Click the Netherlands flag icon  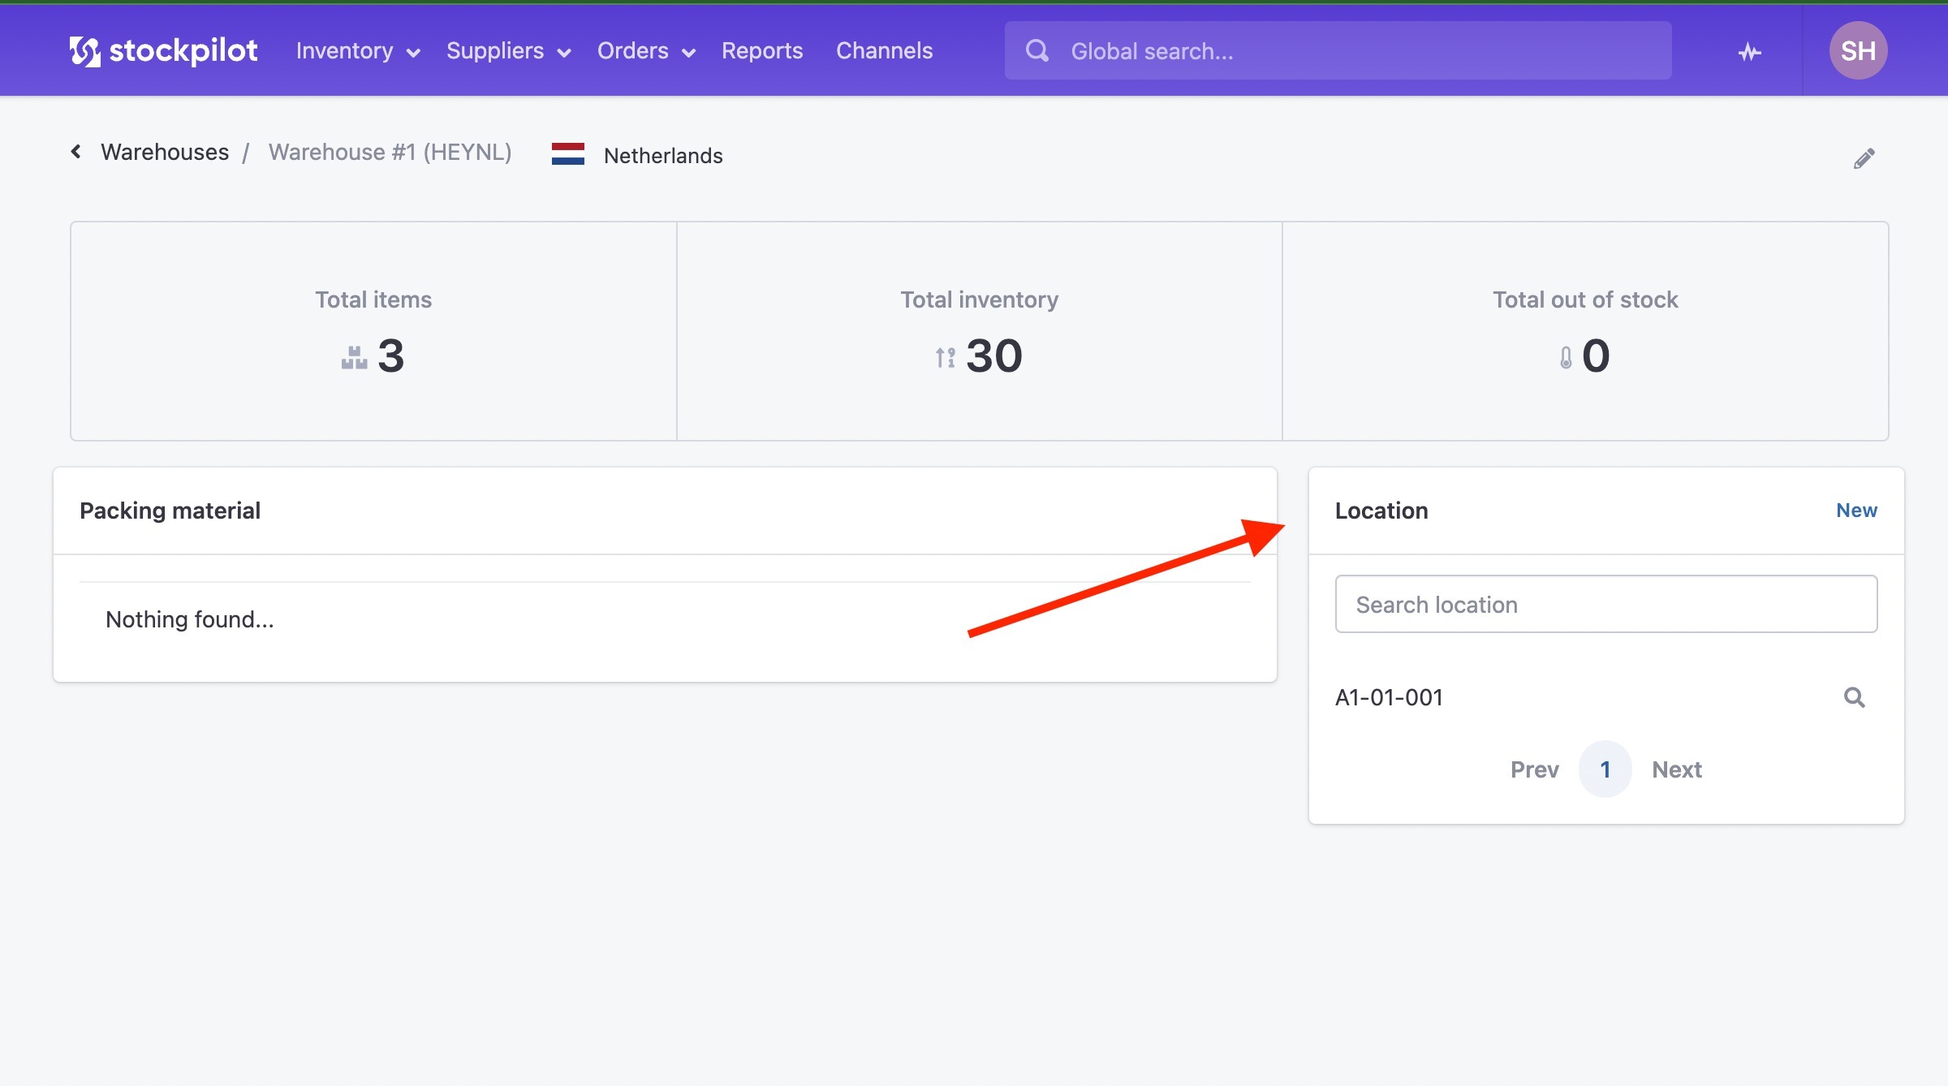568,154
